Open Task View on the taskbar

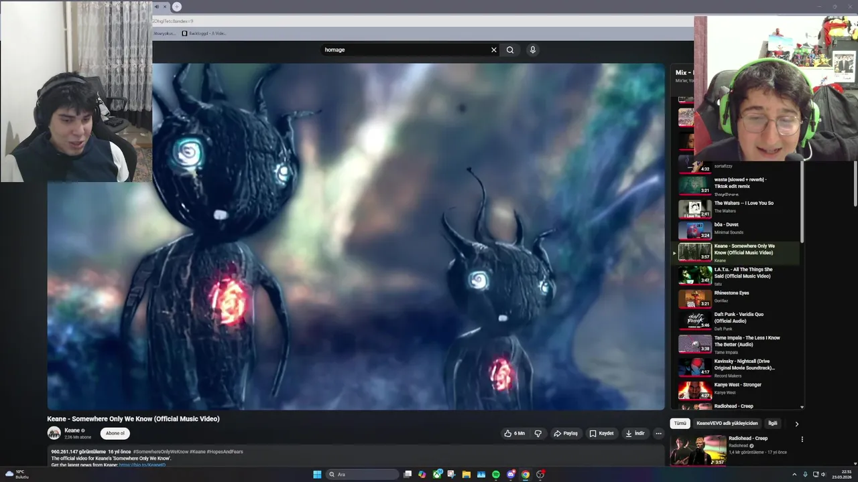[x=407, y=475]
